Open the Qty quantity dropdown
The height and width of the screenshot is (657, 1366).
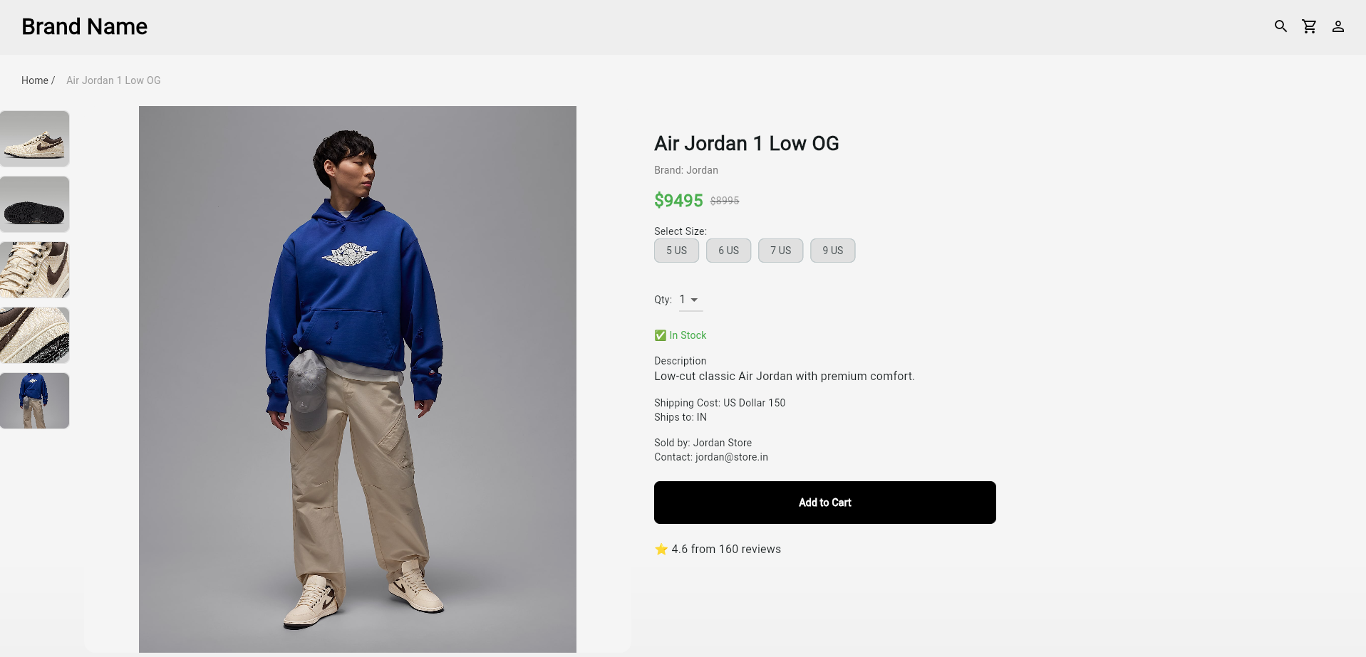point(690,300)
